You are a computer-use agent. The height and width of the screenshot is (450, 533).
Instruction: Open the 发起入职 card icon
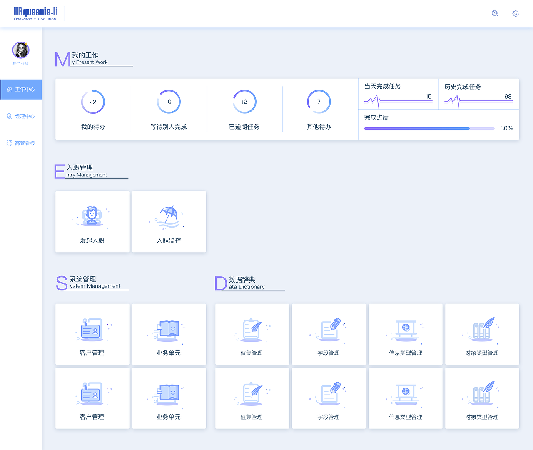(x=92, y=216)
